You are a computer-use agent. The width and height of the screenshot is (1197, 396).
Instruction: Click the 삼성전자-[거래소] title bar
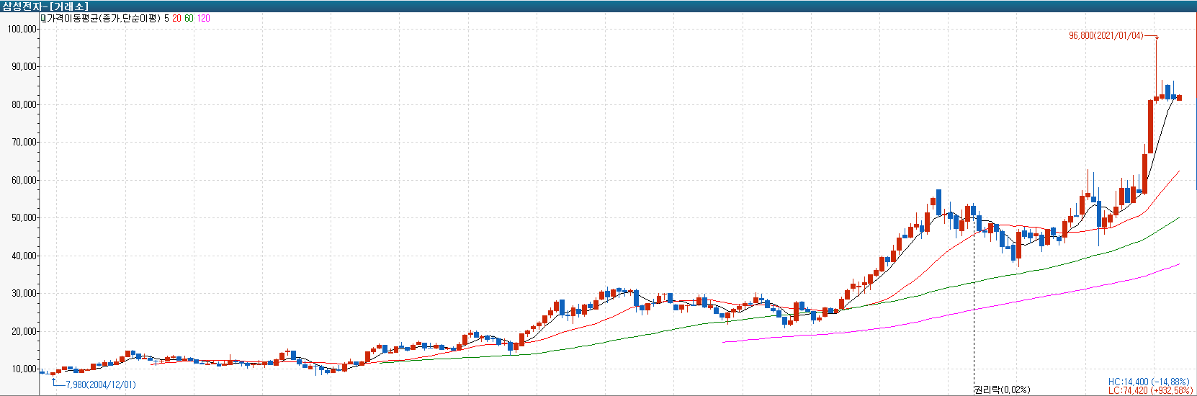coord(45,6)
